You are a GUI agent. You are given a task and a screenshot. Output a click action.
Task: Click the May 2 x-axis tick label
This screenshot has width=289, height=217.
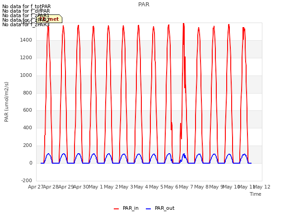pyautogui.click(x=111, y=187)
